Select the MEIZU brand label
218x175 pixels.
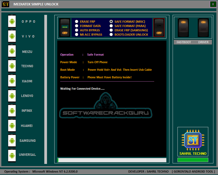click(27, 52)
